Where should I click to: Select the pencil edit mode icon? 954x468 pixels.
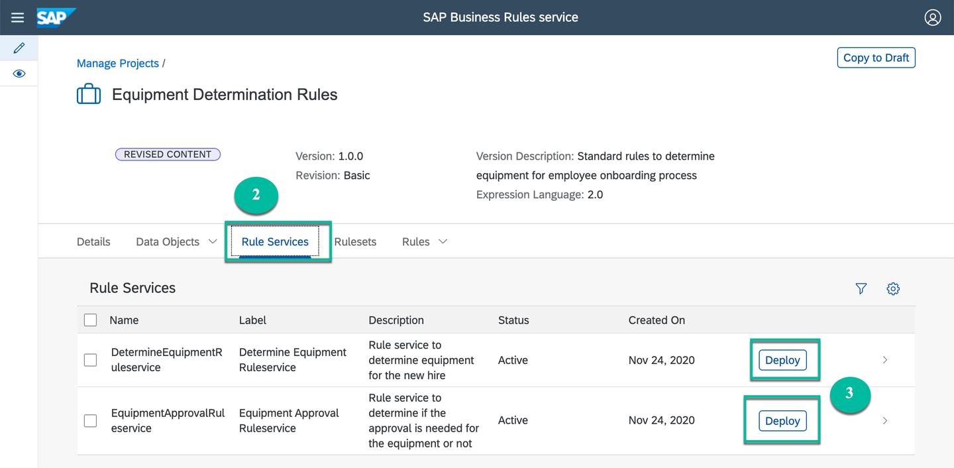(x=19, y=48)
